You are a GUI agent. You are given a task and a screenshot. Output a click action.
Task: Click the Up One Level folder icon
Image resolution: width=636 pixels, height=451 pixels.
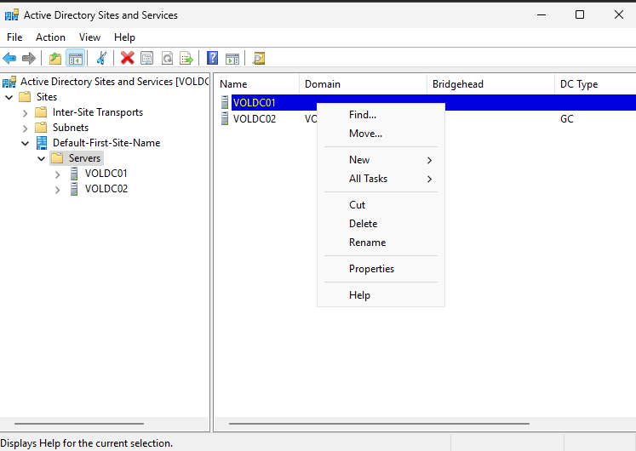click(55, 58)
